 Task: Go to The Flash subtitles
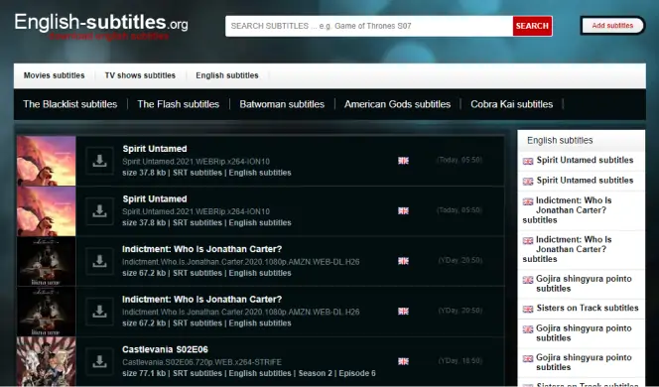click(x=179, y=104)
